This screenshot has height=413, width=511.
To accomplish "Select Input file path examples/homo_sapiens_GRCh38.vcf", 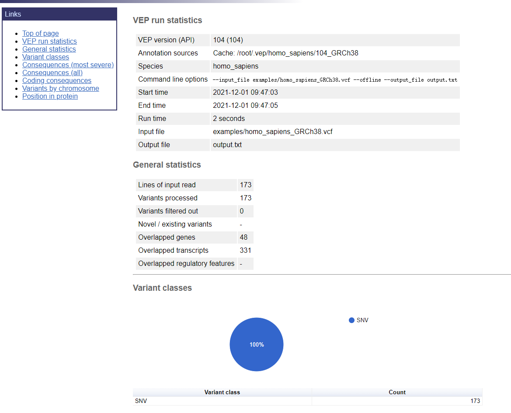I will coord(273,131).
